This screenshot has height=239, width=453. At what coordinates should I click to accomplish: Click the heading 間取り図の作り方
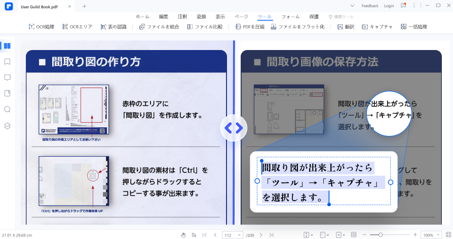point(96,62)
